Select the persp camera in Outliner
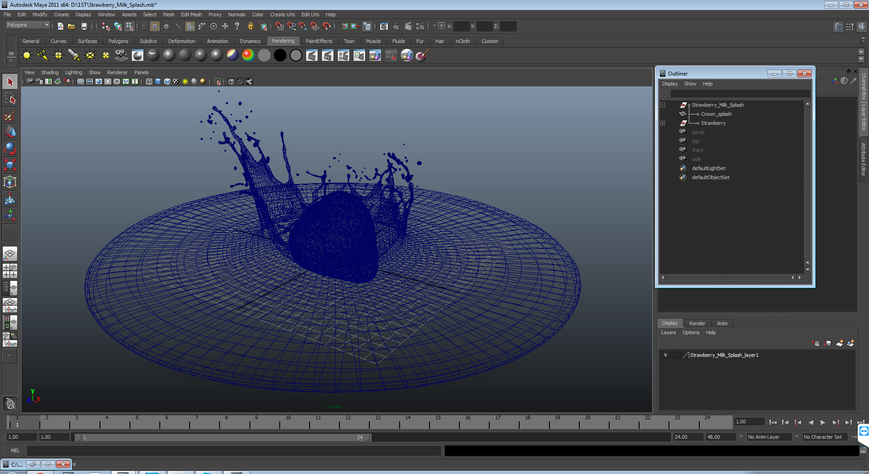This screenshot has width=869, height=474. click(698, 132)
